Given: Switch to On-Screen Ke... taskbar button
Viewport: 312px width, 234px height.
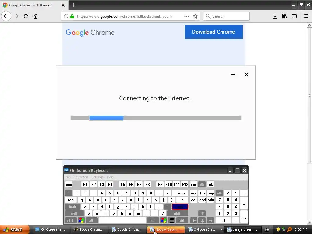Looking at the screenshot, I should tap(50, 230).
